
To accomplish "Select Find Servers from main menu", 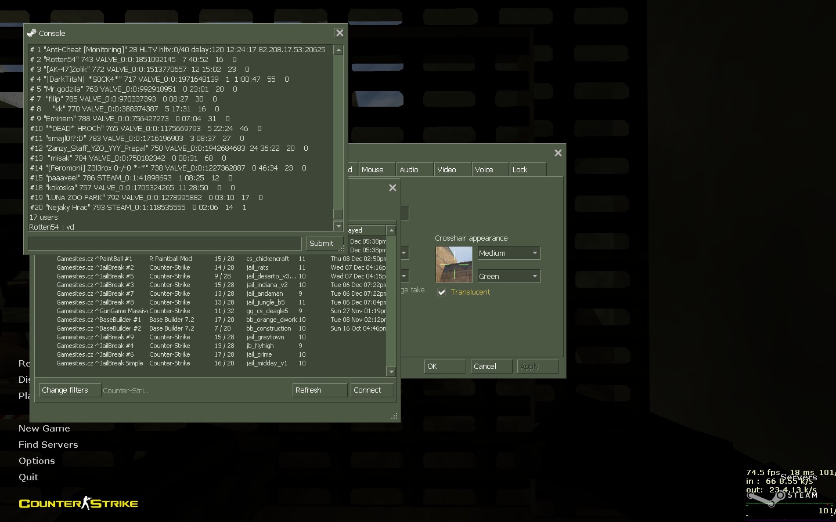I will [48, 444].
